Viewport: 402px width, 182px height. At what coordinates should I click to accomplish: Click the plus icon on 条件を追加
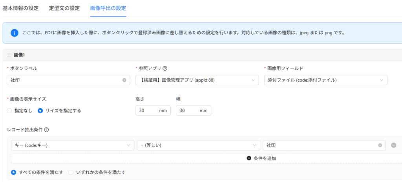click(249, 158)
